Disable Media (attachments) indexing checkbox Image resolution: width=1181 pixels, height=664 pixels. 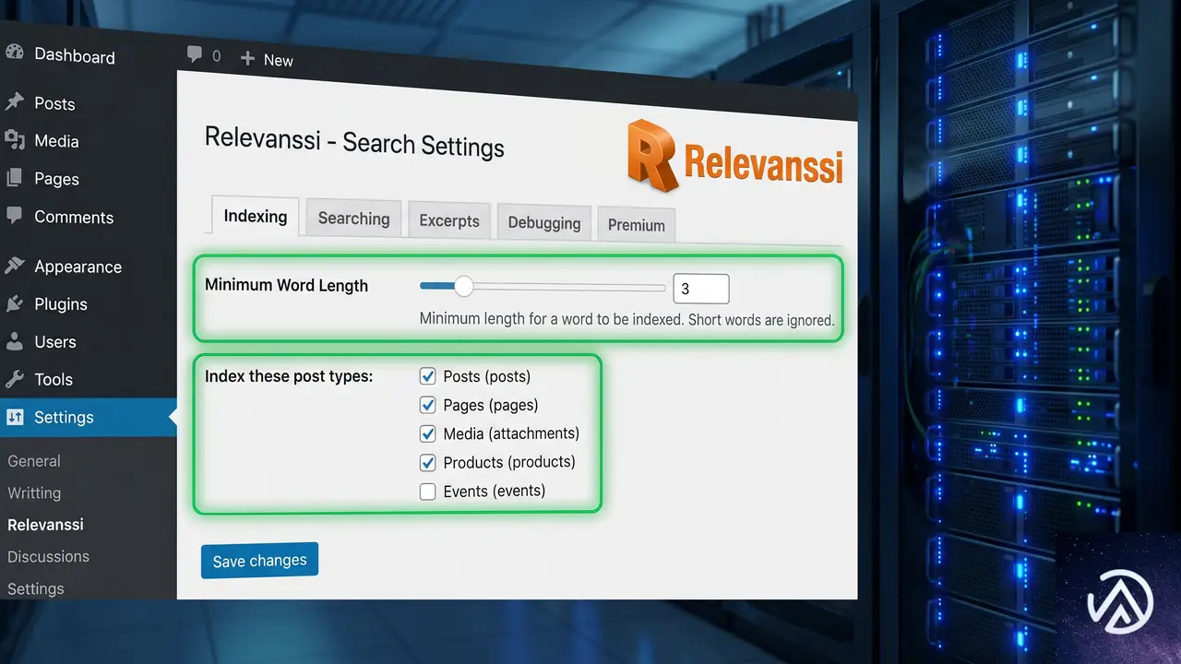point(427,433)
